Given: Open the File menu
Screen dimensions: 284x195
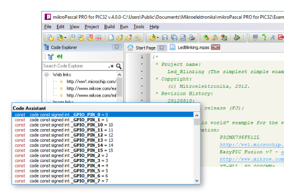Looking at the screenshot, I should pos(48,27).
